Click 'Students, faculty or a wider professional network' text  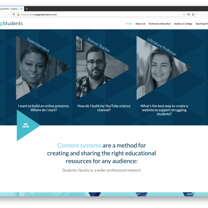pos(102,170)
